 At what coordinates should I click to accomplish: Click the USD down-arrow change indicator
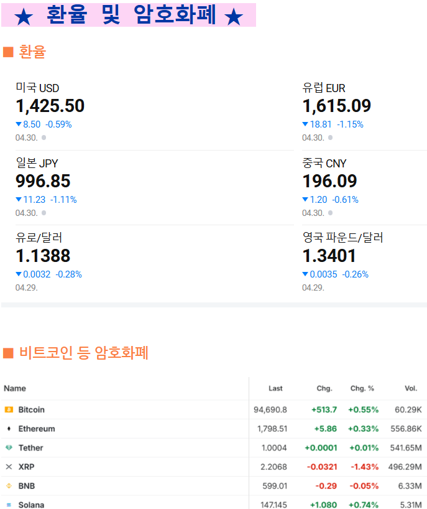(19, 124)
